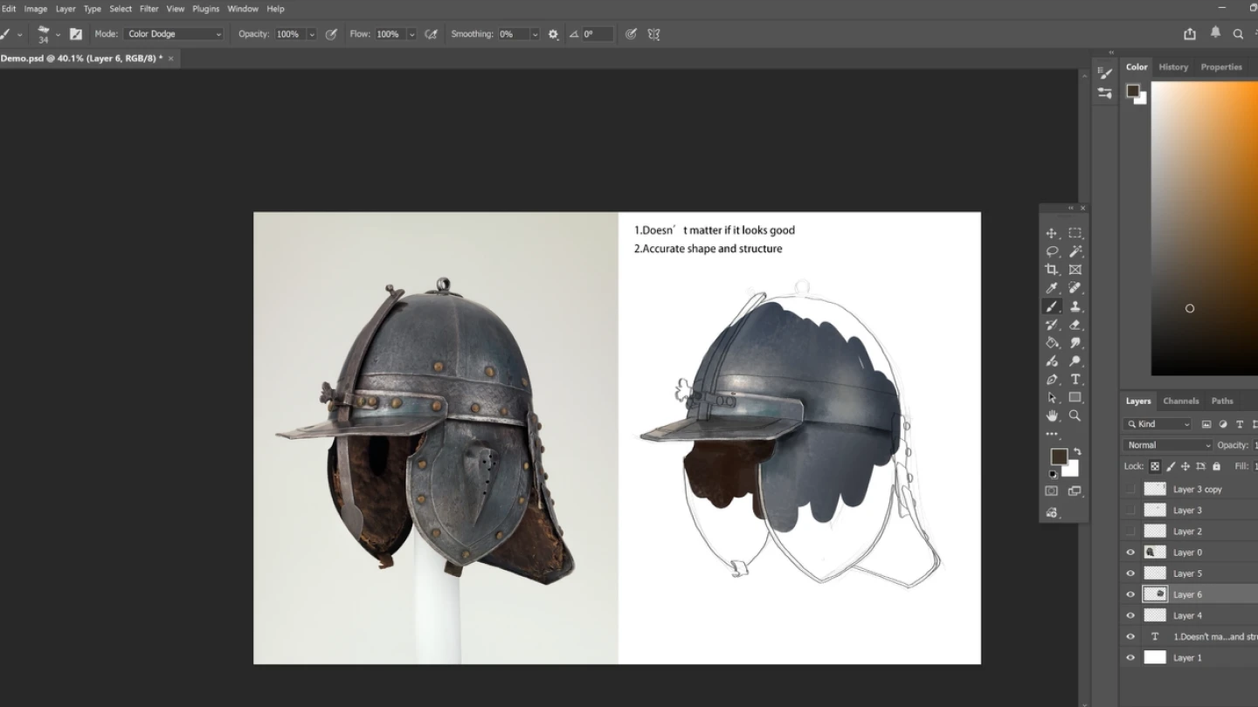Select the Zoom tool
This screenshot has height=707, width=1258.
[x=1075, y=415]
